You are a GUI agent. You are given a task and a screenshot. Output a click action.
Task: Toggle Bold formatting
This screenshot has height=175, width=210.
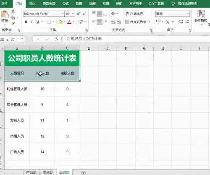pyautogui.click(x=26, y=22)
